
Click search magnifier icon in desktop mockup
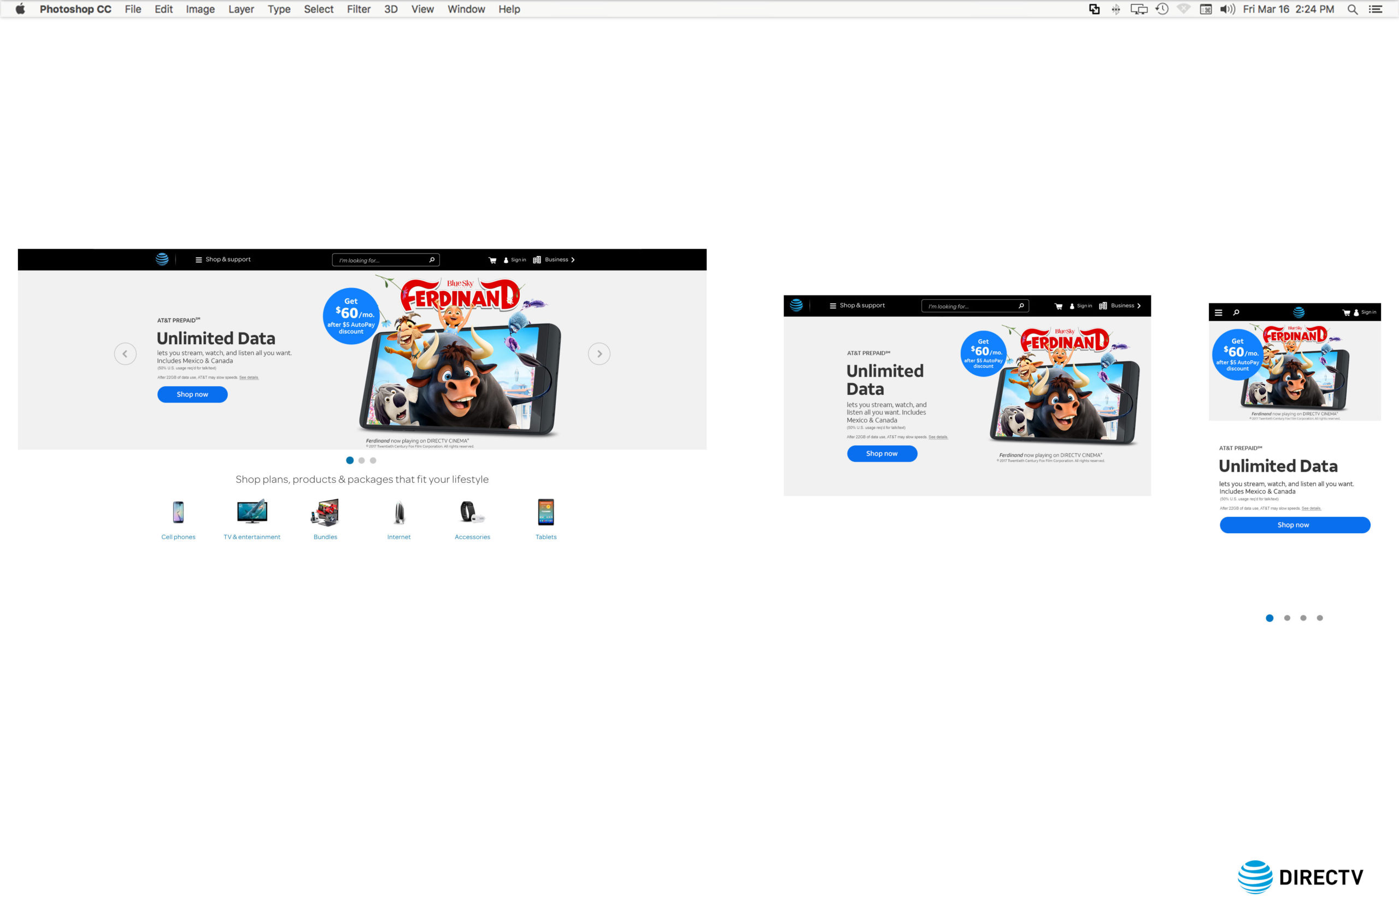tap(432, 260)
